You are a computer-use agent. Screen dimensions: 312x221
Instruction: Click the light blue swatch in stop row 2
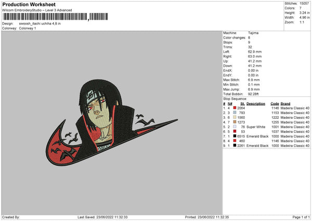[x=235, y=113]
